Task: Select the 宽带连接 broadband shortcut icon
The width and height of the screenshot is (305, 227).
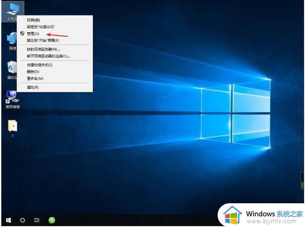Action: pyautogui.click(x=13, y=99)
